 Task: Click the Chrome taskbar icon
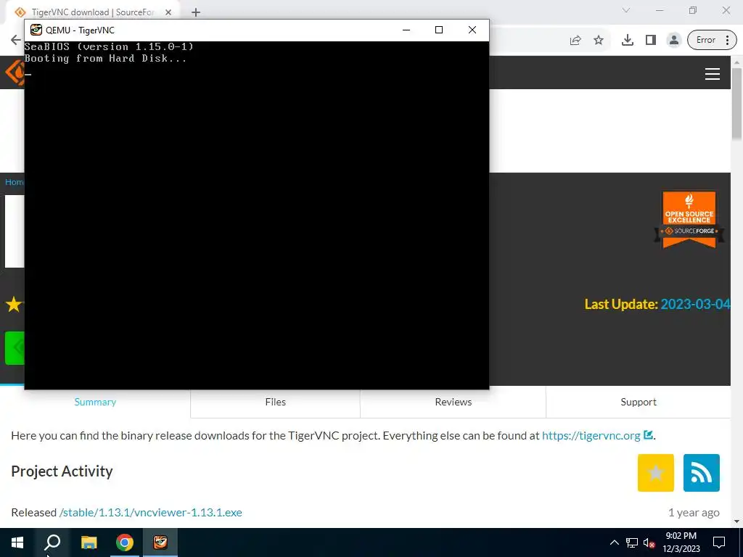click(x=125, y=542)
